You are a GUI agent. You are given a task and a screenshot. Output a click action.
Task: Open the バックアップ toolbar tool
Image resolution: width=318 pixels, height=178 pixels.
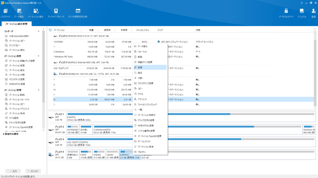[5, 13]
